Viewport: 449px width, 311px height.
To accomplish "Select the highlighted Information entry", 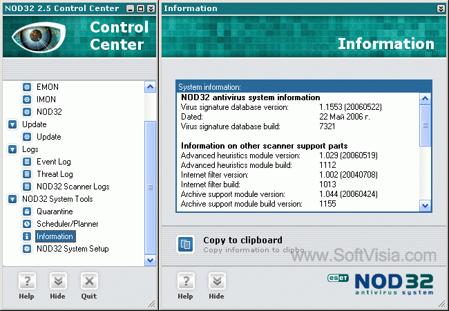I will click(x=55, y=236).
